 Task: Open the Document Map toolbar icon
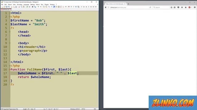[x=59, y=7]
